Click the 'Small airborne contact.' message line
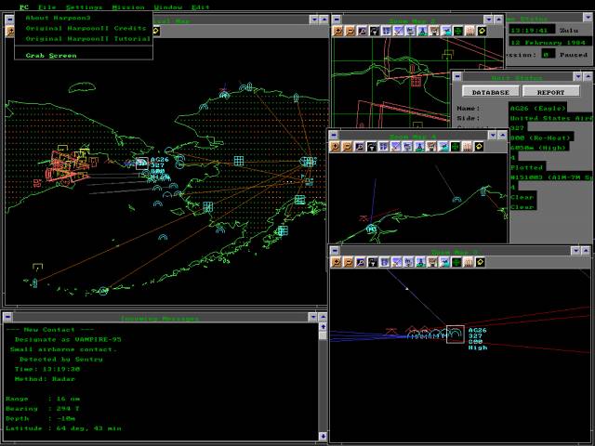This screenshot has height=446, width=595. [63, 349]
